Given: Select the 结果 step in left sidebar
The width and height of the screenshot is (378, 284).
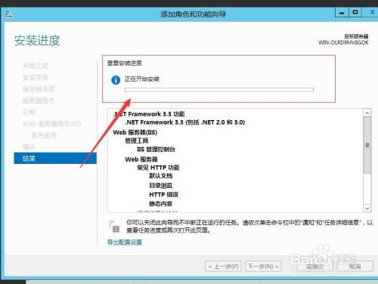Looking at the screenshot, I should tap(55, 159).
